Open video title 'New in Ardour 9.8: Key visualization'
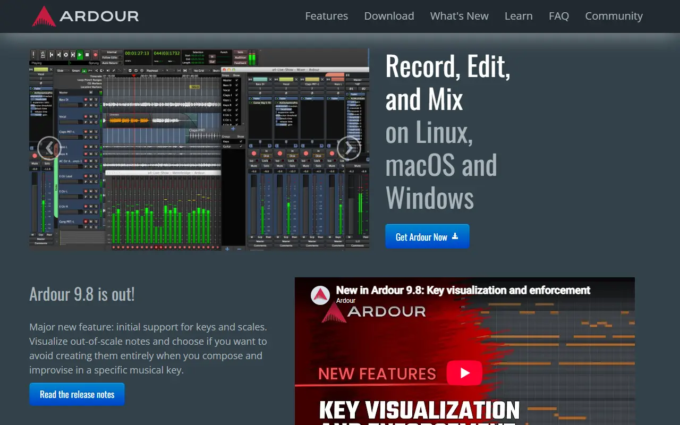 click(x=463, y=290)
